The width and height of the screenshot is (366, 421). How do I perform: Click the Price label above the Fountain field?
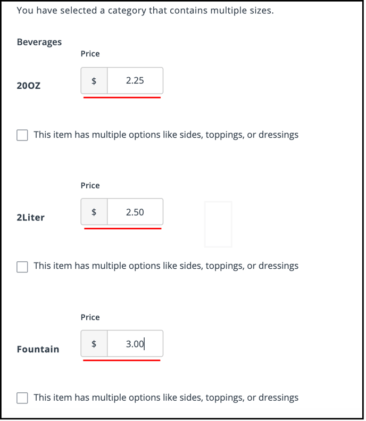(x=90, y=318)
